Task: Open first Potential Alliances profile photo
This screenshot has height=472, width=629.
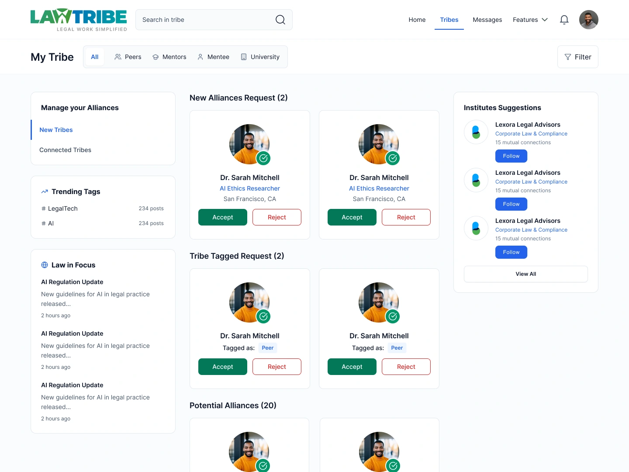Action: click(x=249, y=452)
